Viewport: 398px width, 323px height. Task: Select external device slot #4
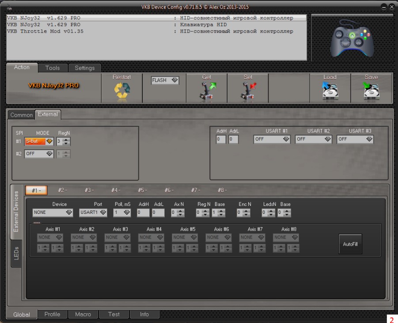click(116, 190)
